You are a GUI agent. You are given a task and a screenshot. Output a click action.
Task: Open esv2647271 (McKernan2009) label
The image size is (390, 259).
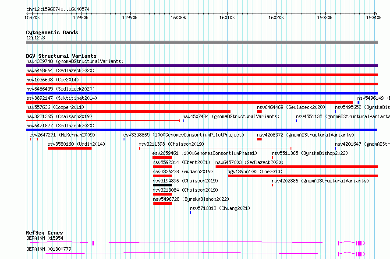tap(62, 135)
